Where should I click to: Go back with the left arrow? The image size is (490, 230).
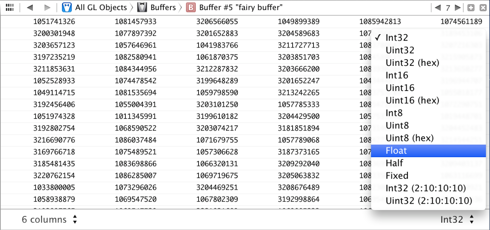pos(30,7)
